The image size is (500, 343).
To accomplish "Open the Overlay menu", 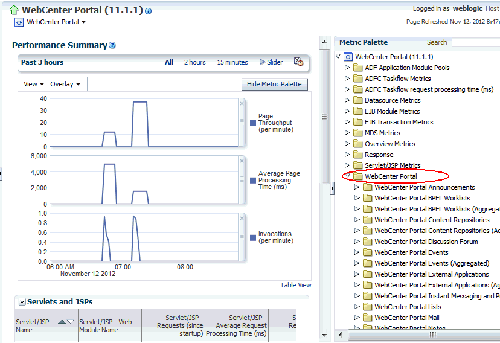I will 65,84.
